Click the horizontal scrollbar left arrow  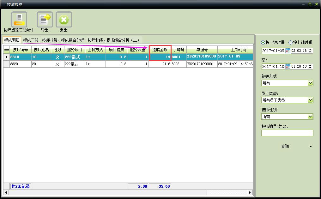6,192
